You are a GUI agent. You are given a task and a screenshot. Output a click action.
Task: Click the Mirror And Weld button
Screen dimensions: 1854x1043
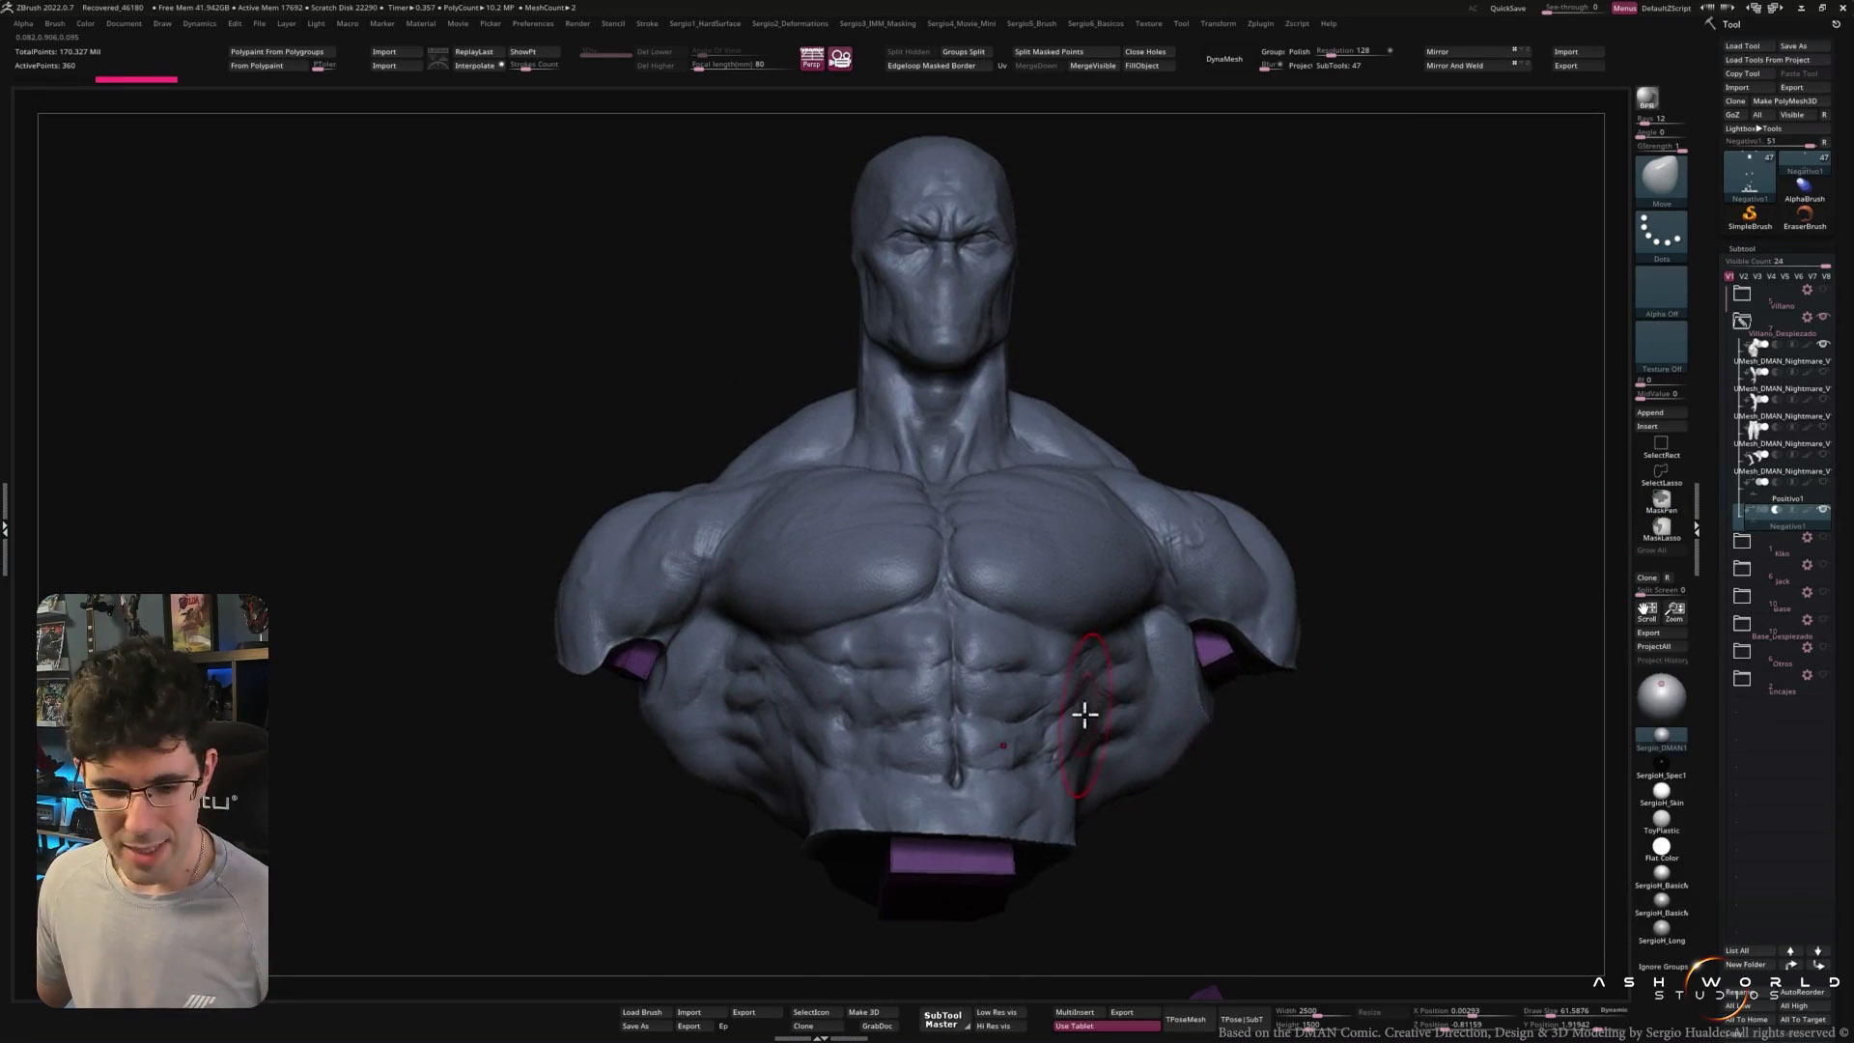(x=1454, y=66)
